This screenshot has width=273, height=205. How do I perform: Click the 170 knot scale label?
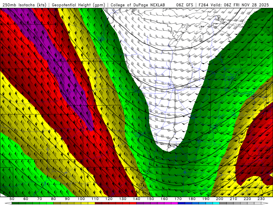point(178,199)
